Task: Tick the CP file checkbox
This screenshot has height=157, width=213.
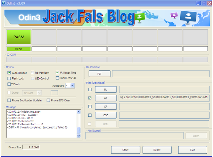Action: pos(90,106)
